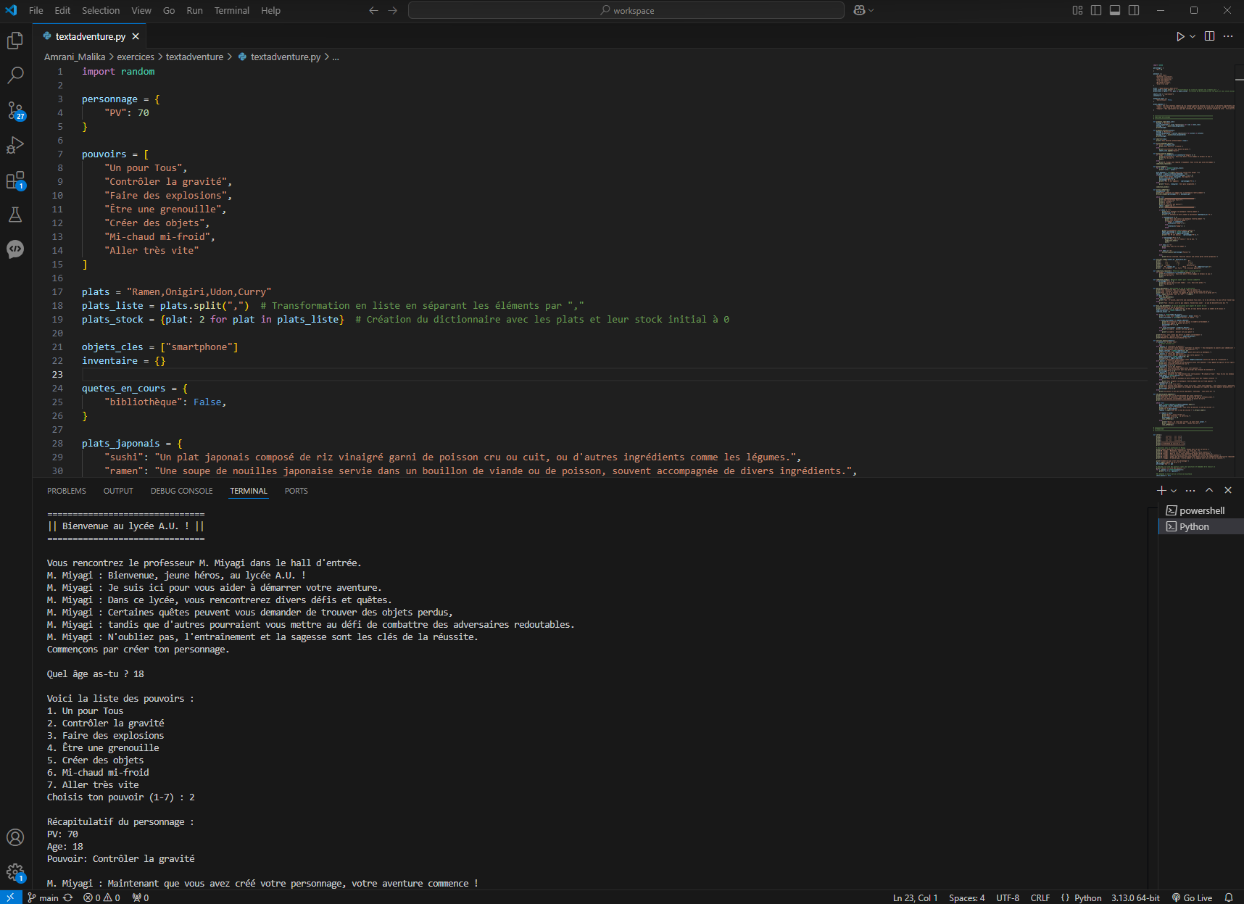Run the Python file
1244x904 pixels.
coord(1180,36)
